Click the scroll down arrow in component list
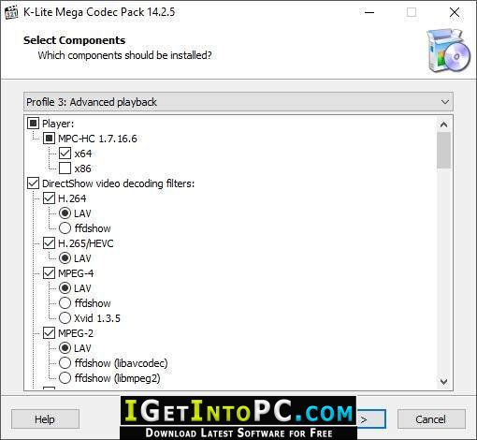Viewport: 477px width, 440px height. click(x=443, y=381)
